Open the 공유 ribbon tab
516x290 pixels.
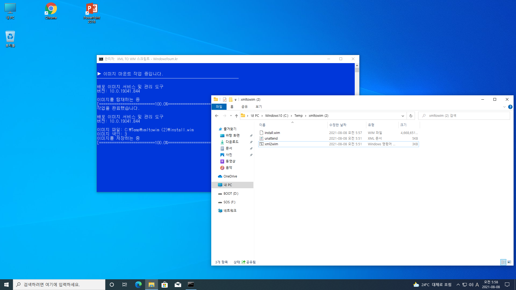[244, 107]
